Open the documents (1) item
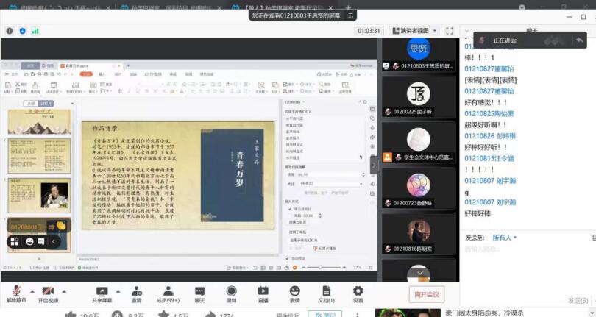596x317 pixels. (x=326, y=291)
